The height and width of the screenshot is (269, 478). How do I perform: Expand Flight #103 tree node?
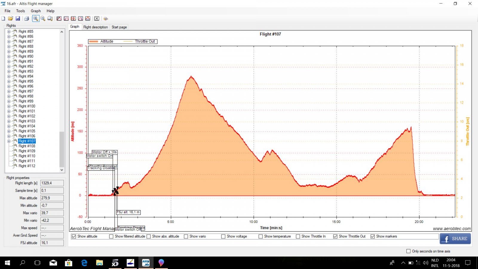click(9, 121)
